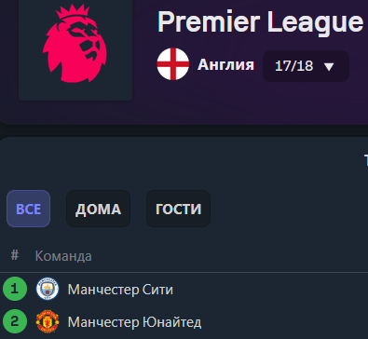Click the Manchester City crest
The width and height of the screenshot is (368, 339).
tap(48, 289)
